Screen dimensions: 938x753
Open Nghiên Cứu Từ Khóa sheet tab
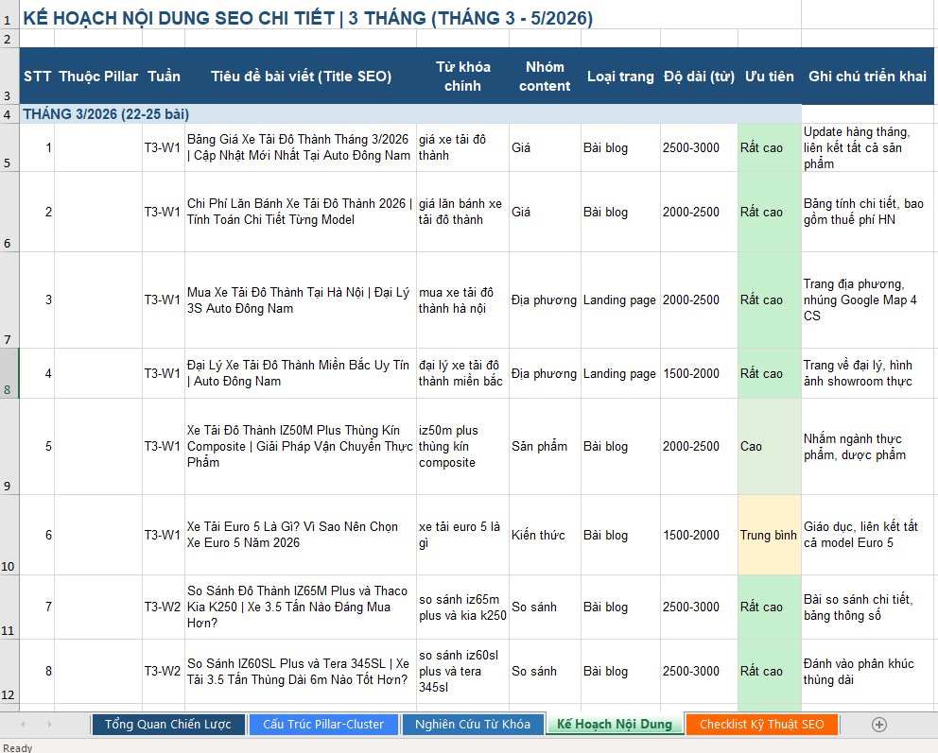[473, 725]
